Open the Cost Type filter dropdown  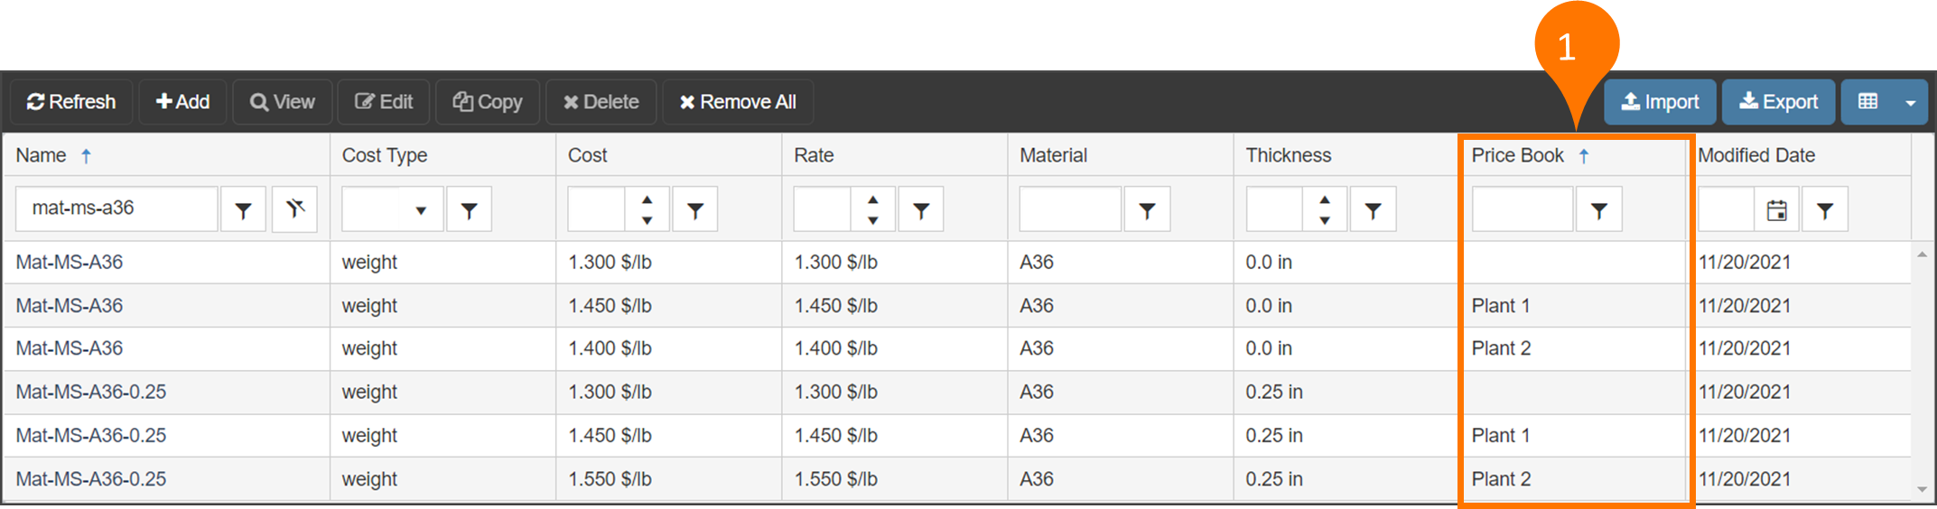[x=420, y=210]
